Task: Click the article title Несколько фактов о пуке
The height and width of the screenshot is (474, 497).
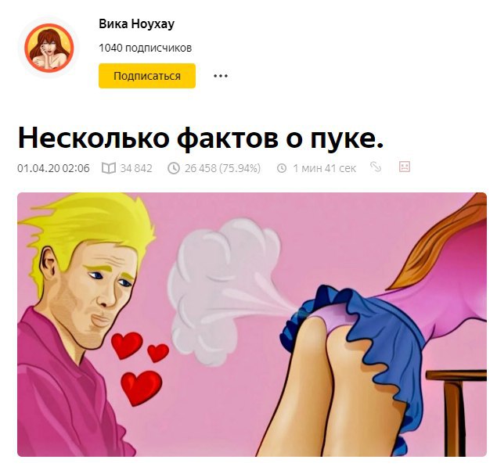Action: coord(200,138)
